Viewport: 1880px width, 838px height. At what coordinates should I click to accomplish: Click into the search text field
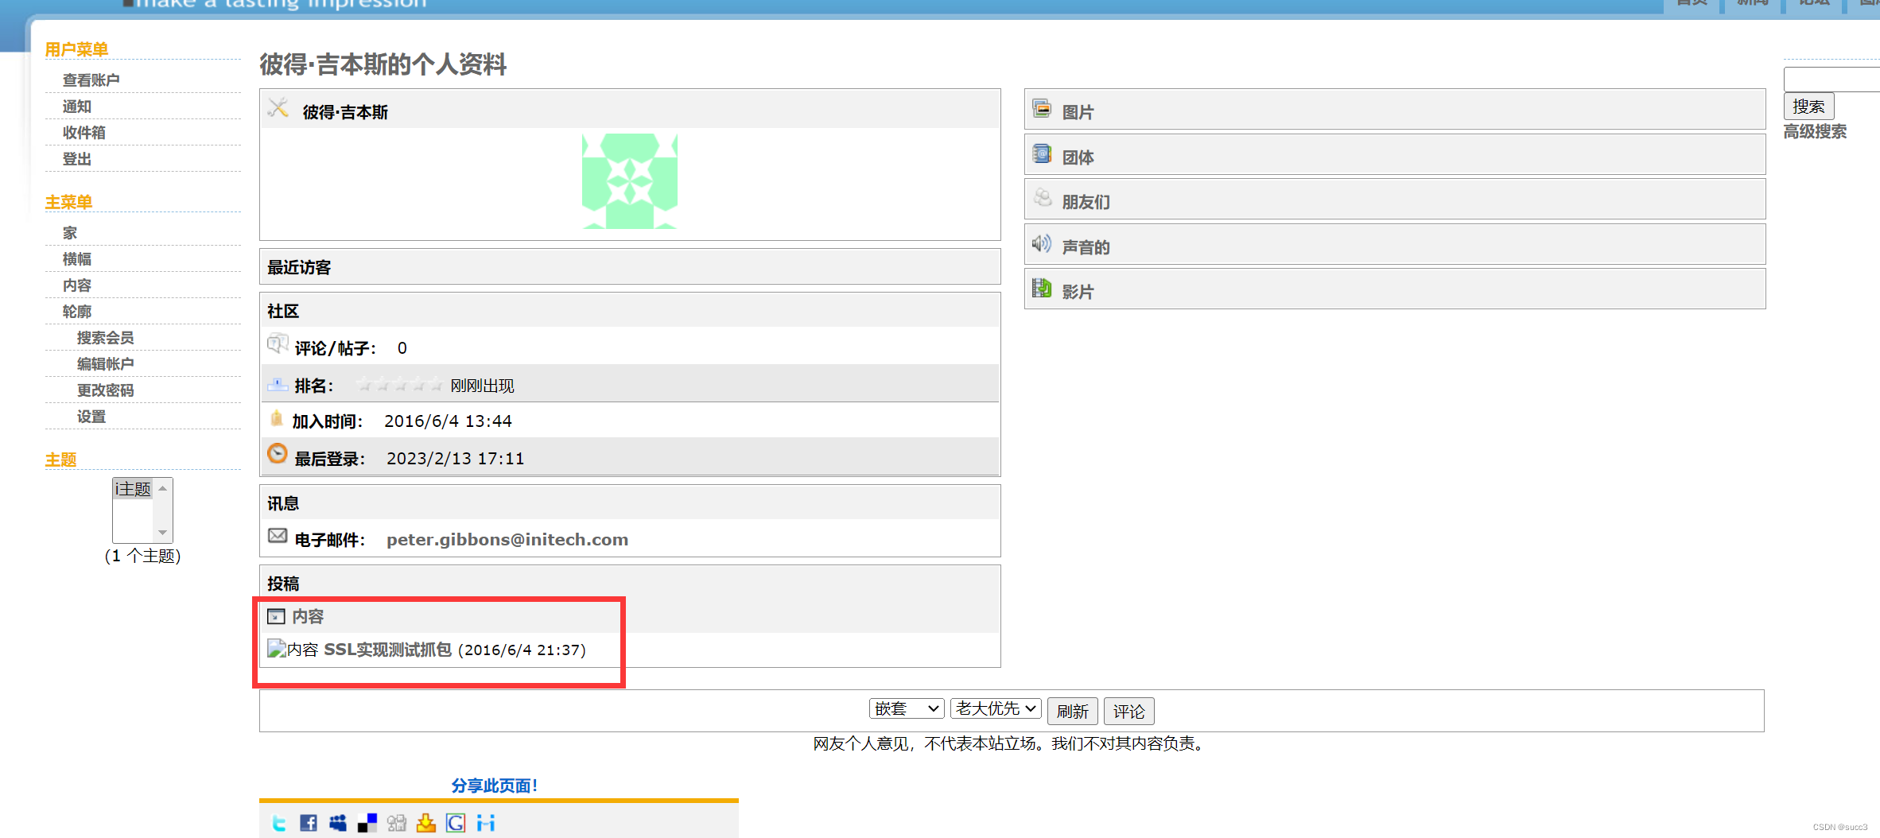1831,80
